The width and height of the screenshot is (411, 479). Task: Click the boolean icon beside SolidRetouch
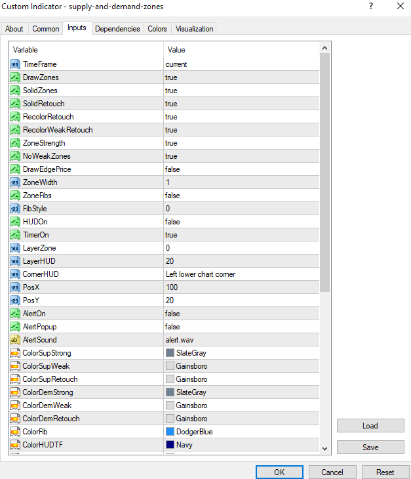tap(15, 104)
